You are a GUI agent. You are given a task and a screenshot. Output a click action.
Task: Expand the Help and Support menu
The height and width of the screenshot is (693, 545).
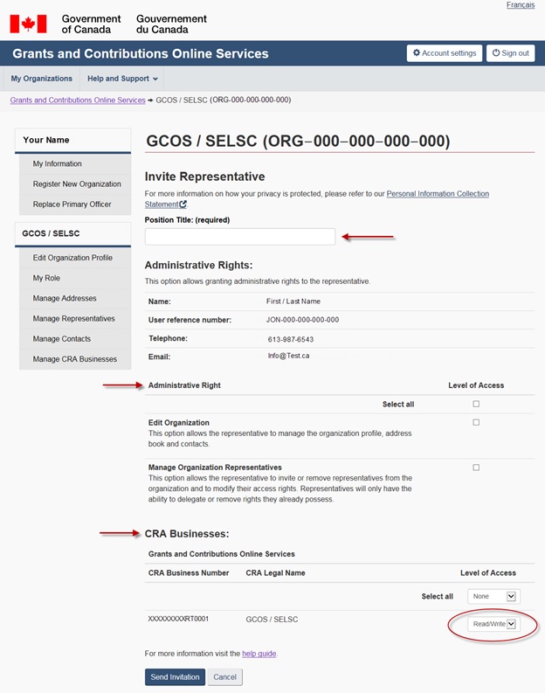(x=122, y=79)
